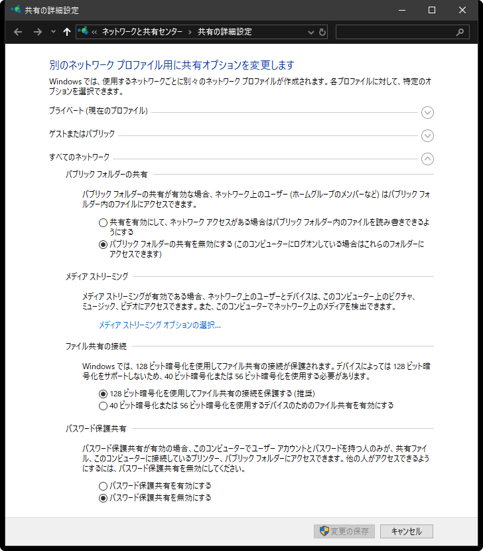Select the 共有の詳細設定 breadcrumb
Screen dimensions: 483x551
point(225,32)
